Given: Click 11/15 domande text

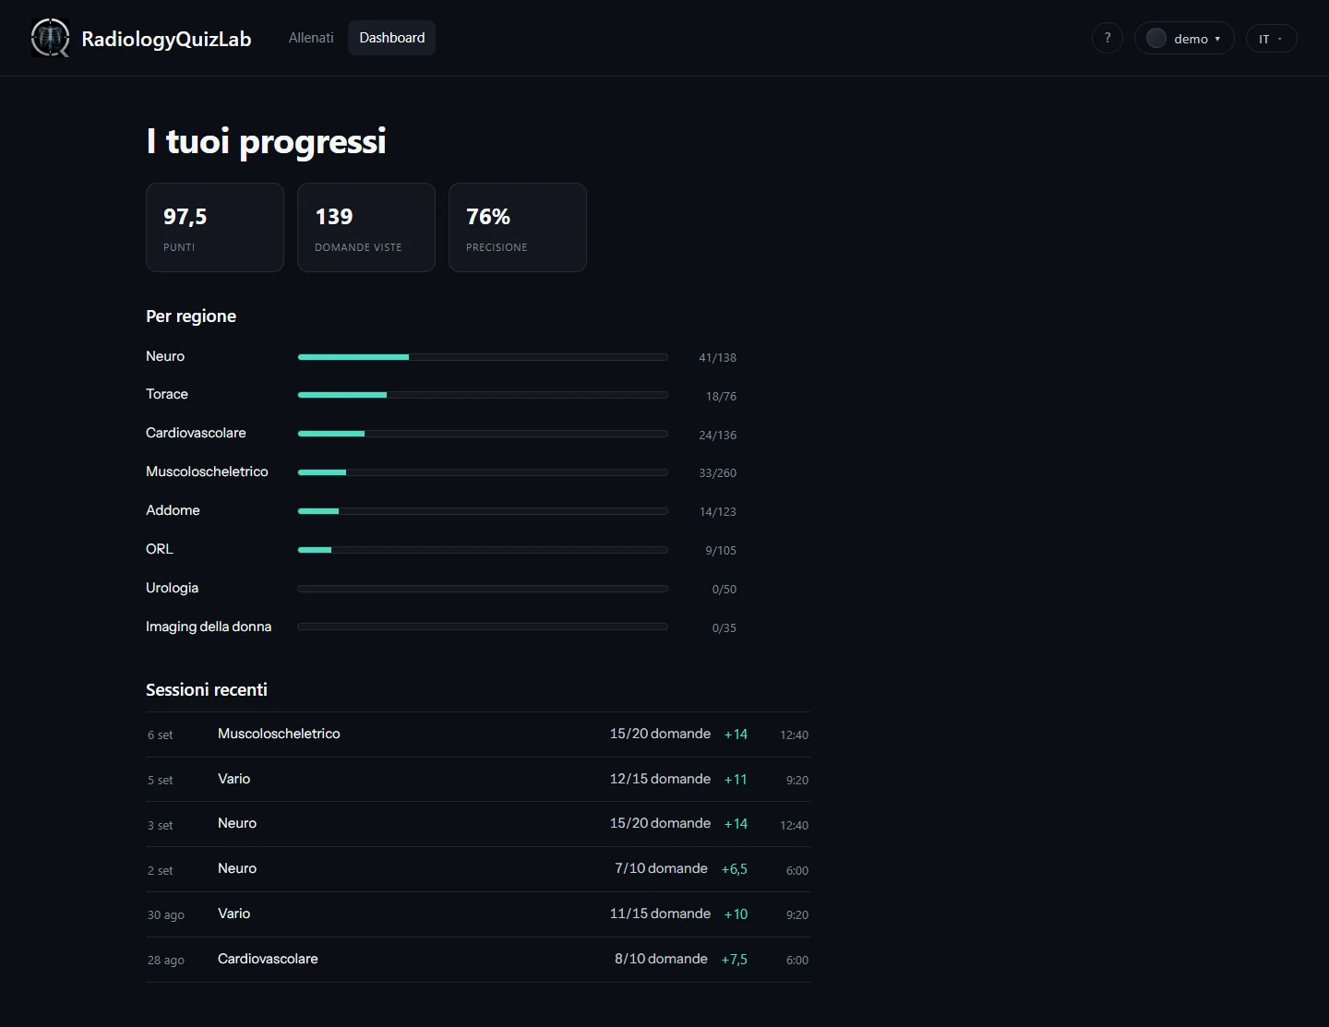Looking at the screenshot, I should [660, 914].
